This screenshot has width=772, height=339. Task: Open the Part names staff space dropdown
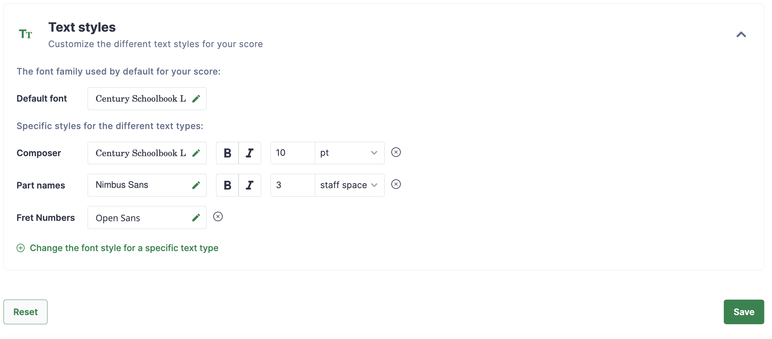(x=350, y=185)
